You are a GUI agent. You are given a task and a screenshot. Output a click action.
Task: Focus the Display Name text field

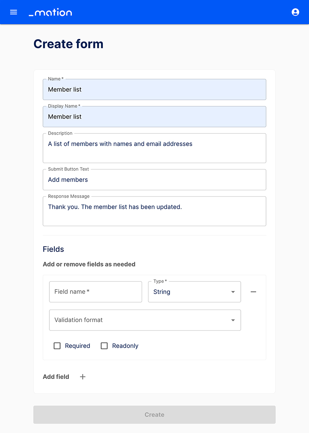pyautogui.click(x=154, y=117)
